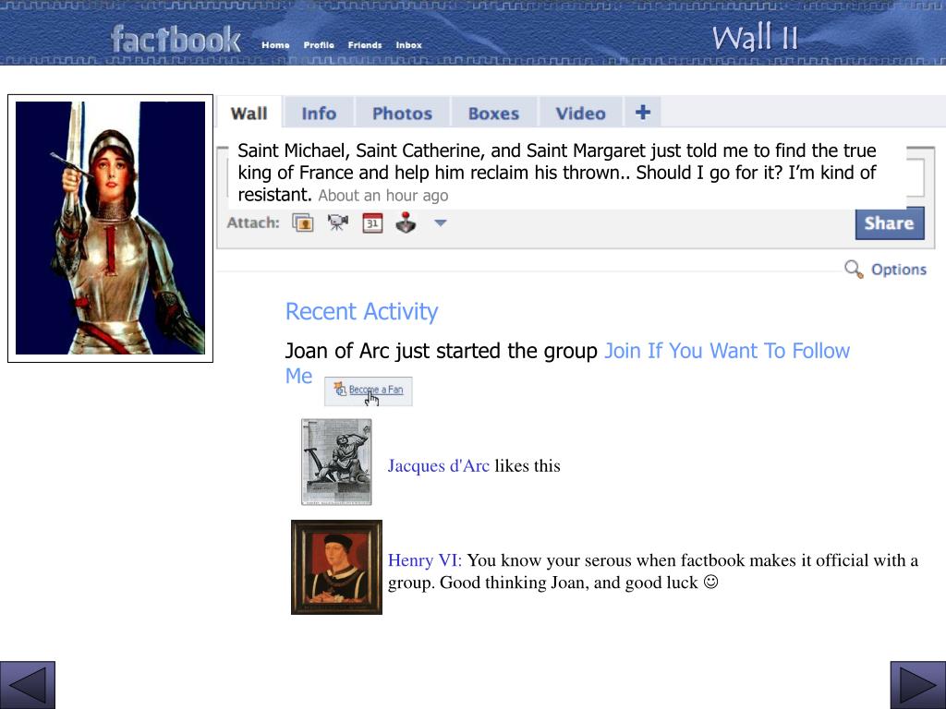Open the Boxes tab
This screenshot has height=709, width=946.
coord(493,114)
